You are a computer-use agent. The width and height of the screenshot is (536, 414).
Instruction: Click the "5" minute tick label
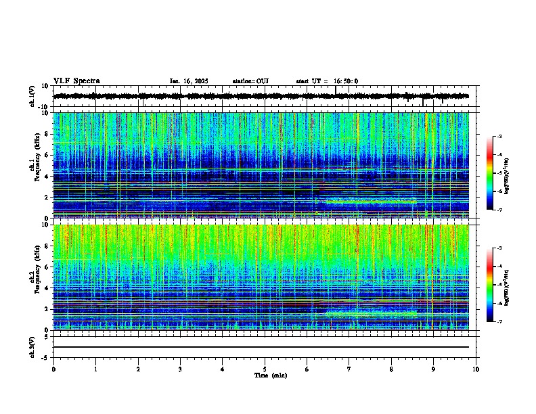point(265,369)
